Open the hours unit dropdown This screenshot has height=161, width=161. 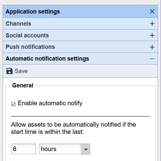(65, 149)
